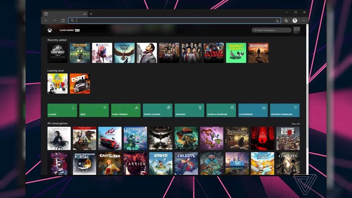Click the Recently added section heading
The height and width of the screenshot is (198, 352).
[57, 40]
